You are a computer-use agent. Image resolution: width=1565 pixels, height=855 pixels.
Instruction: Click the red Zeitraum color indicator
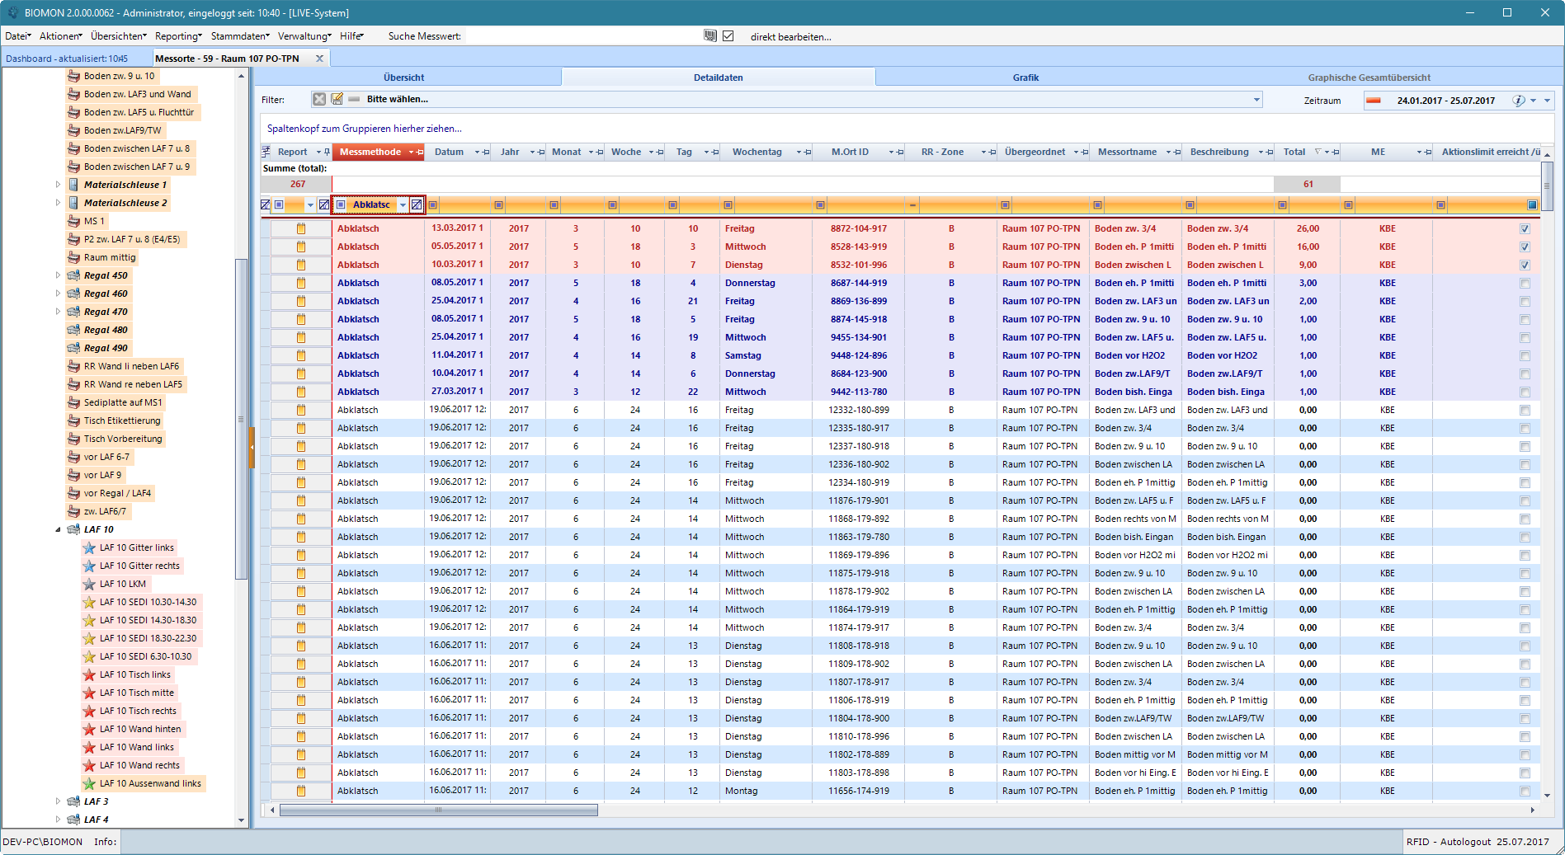click(1374, 101)
